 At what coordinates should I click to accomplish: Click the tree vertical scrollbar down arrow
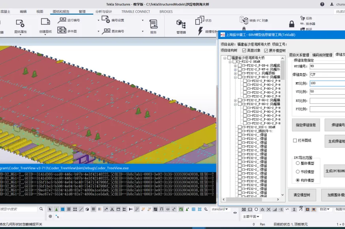pyautogui.click(x=283, y=195)
